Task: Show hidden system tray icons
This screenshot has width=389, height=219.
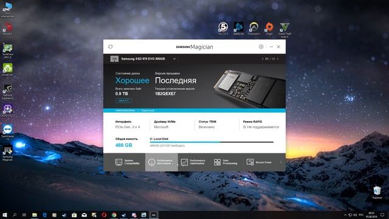Action: (345, 215)
